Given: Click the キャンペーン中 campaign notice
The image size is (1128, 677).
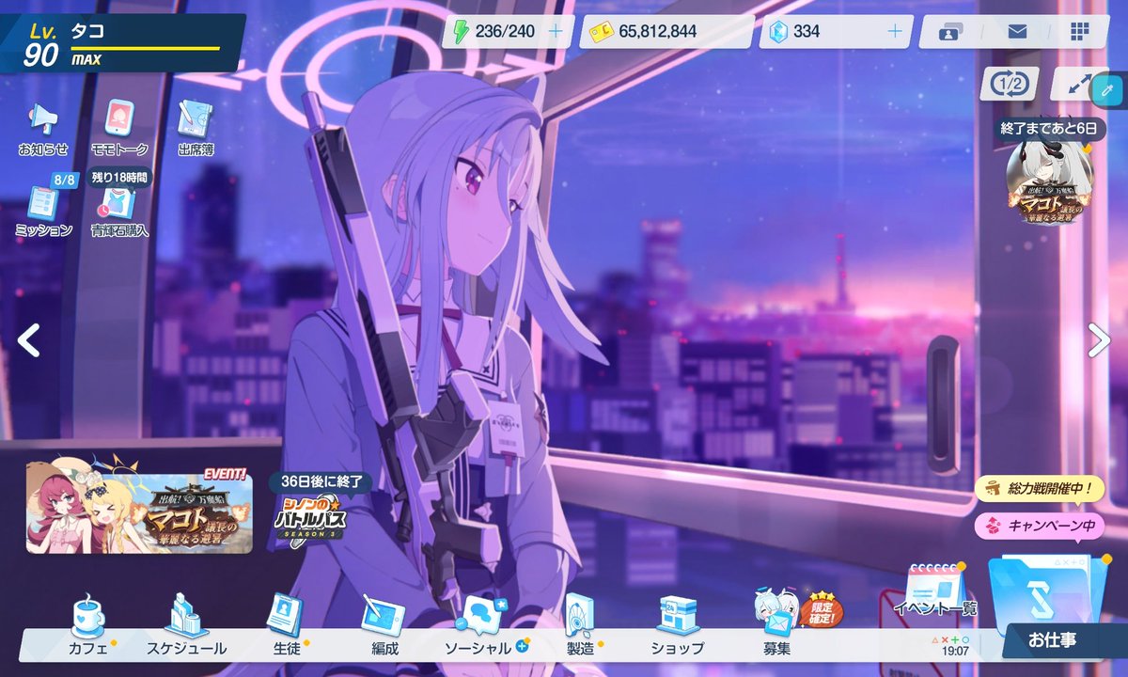Looking at the screenshot, I should 1038,526.
